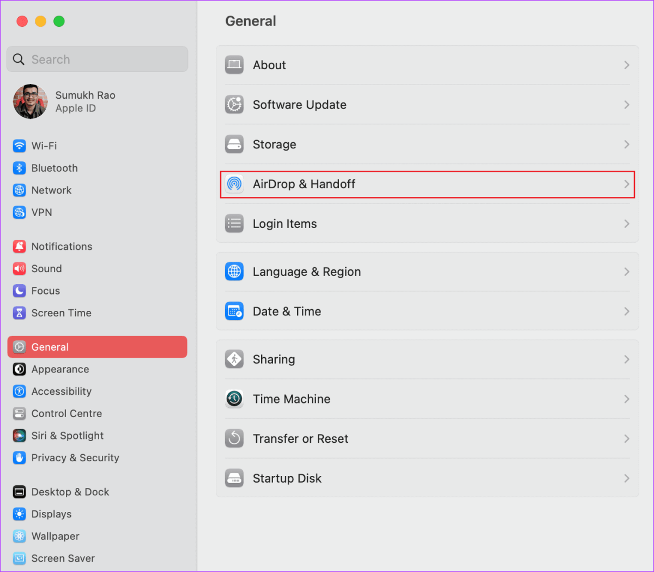Open Appearance settings label
Viewport: 654px width, 572px height.
click(x=60, y=369)
